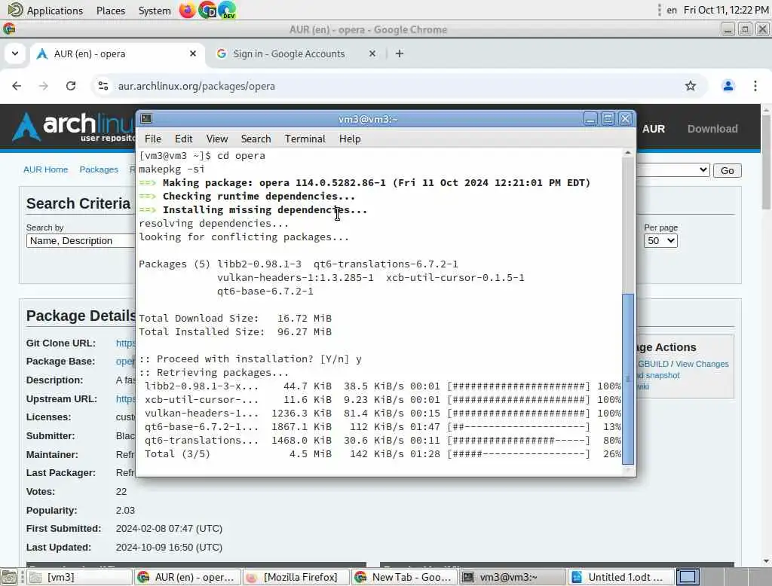
Task: Switch to vm3@vm3:~ terminal taskbar entry
Action: [513, 577]
